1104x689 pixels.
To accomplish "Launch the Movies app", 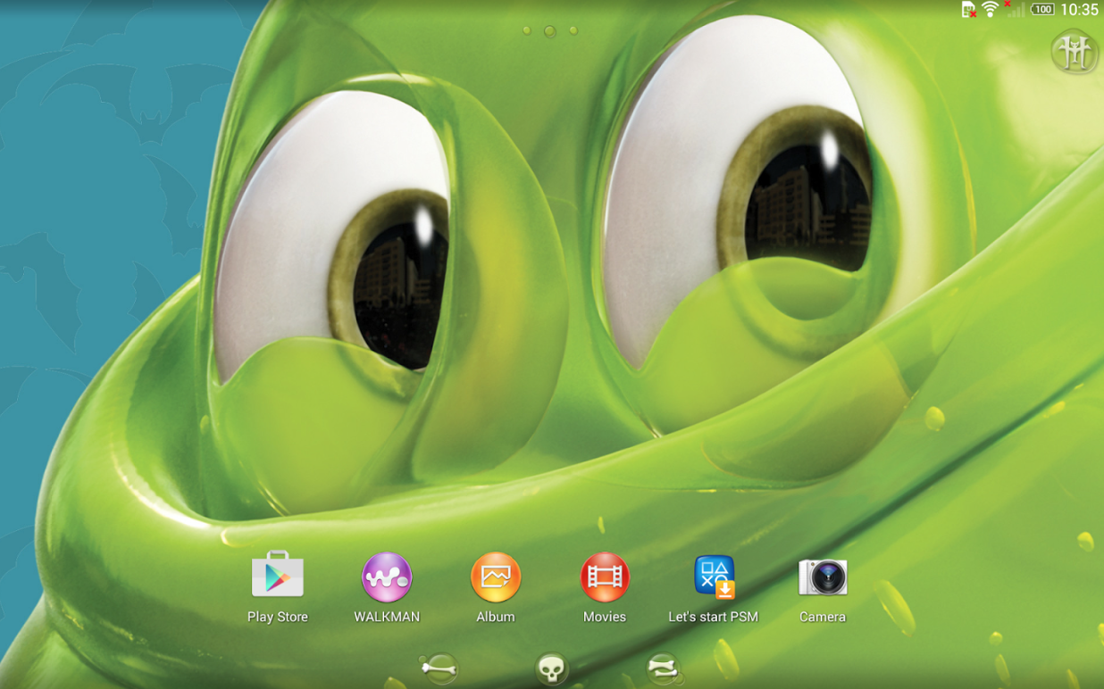I will click(605, 586).
